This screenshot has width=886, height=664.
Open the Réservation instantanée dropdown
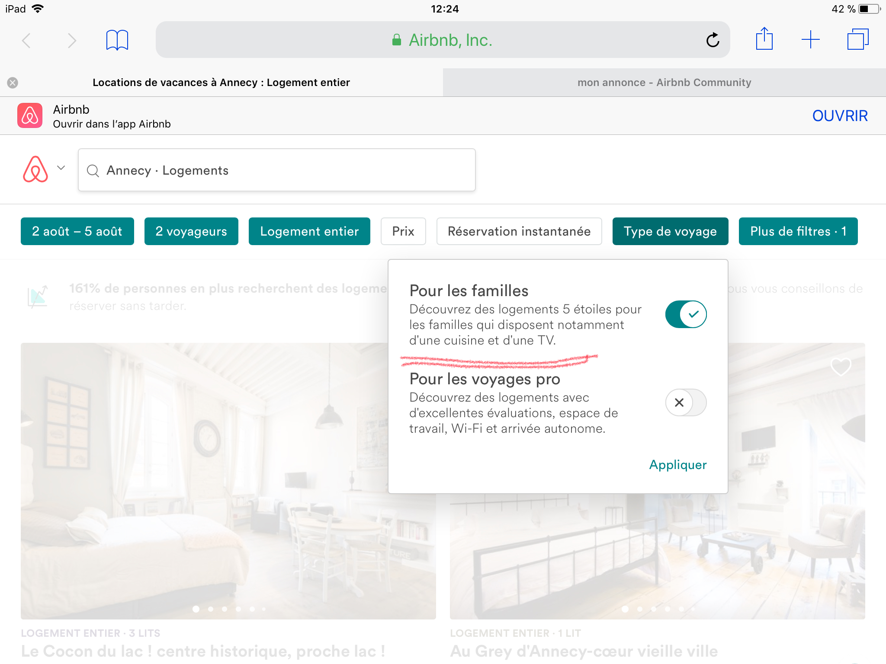[519, 231]
